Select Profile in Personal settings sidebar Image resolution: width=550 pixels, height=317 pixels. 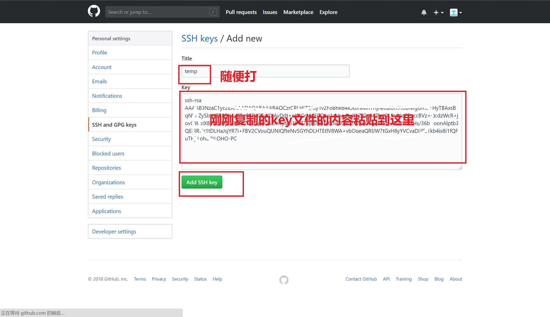(x=100, y=52)
